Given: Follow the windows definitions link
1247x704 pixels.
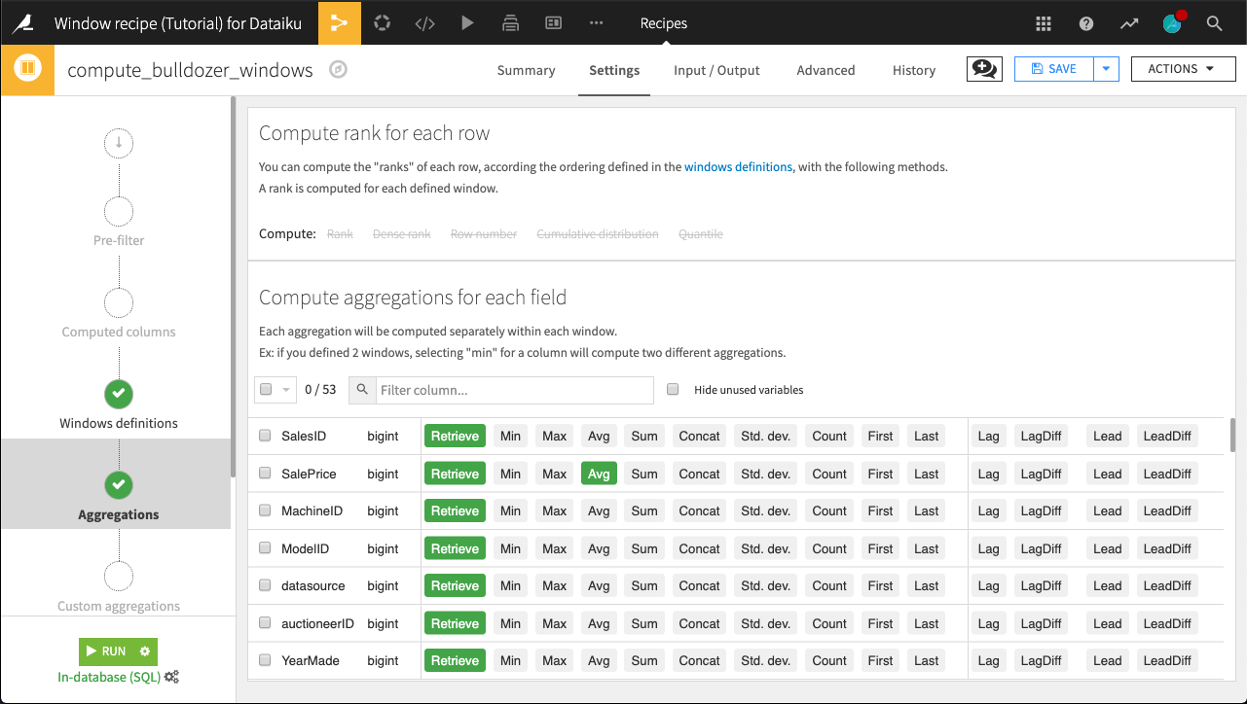Looking at the screenshot, I should (738, 167).
